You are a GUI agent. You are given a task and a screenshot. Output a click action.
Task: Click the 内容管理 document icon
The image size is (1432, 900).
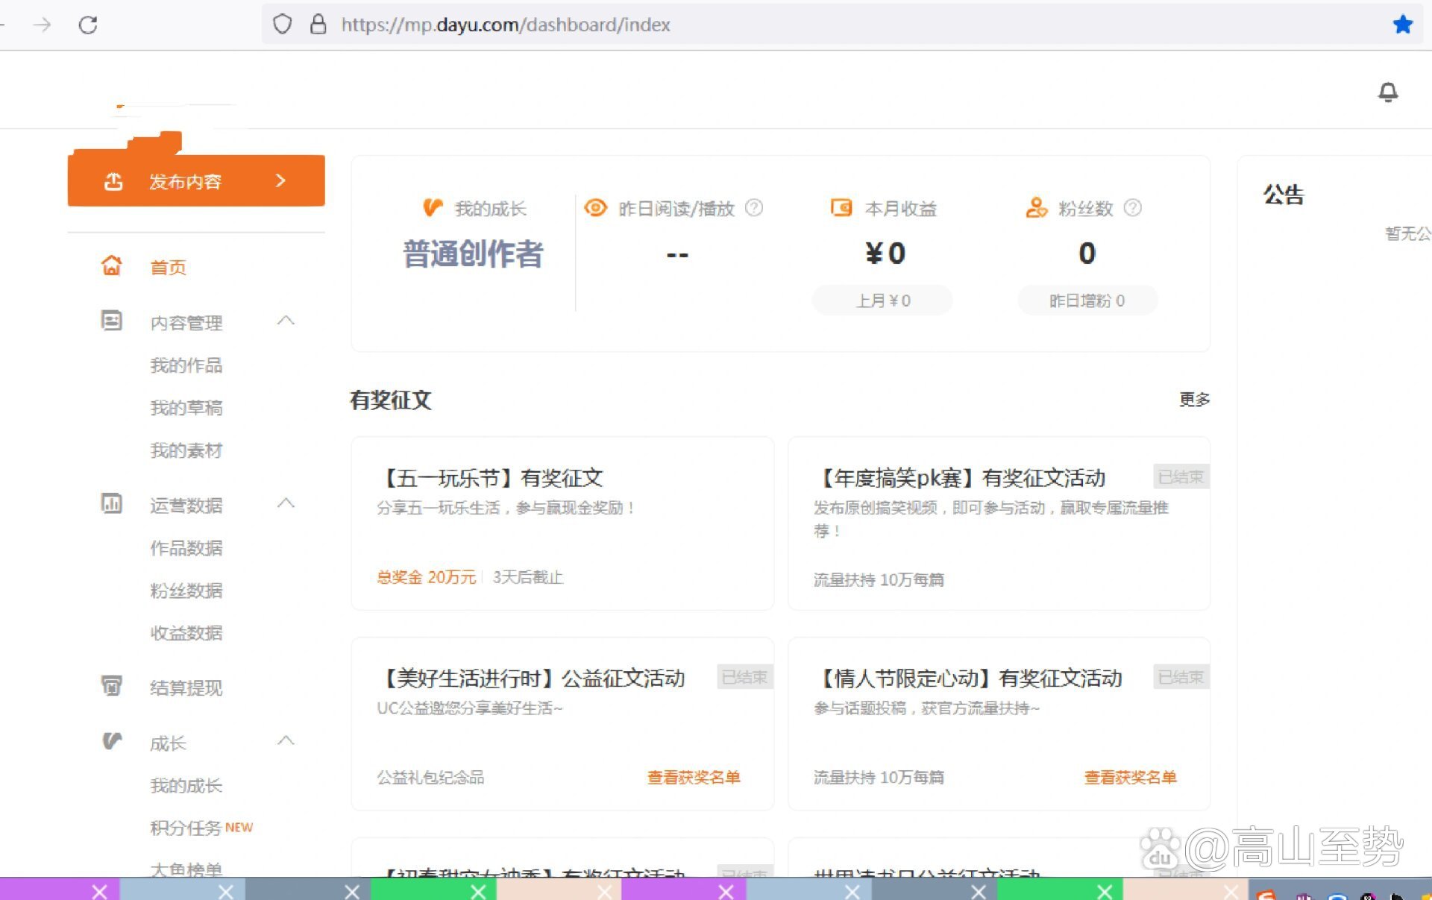(x=112, y=321)
